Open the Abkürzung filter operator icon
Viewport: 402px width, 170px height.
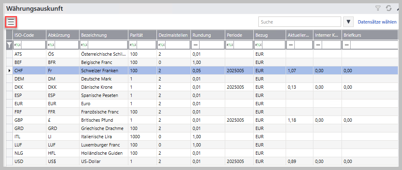pyautogui.click(x=51, y=45)
